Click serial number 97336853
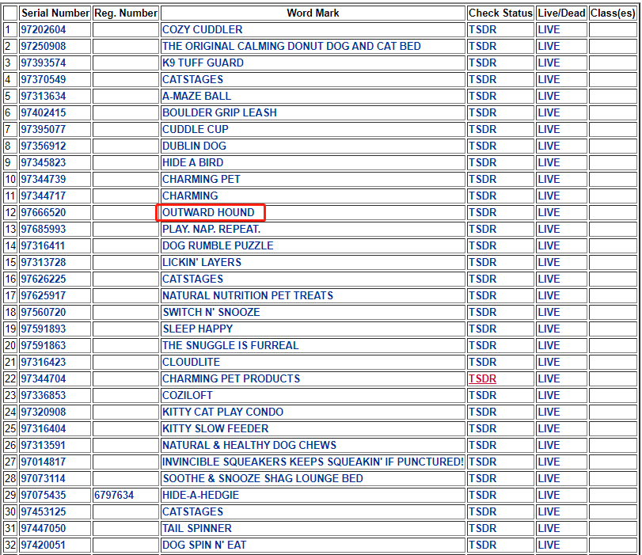 [x=44, y=395]
